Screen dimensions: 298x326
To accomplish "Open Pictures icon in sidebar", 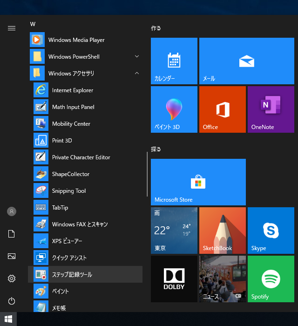I will [12, 256].
